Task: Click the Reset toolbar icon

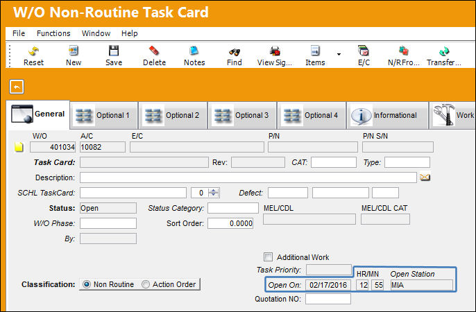Action: point(33,51)
